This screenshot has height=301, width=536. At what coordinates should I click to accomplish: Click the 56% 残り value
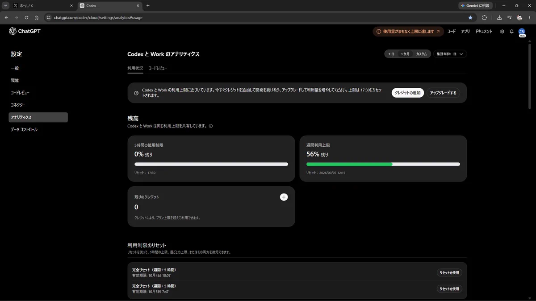(317, 154)
